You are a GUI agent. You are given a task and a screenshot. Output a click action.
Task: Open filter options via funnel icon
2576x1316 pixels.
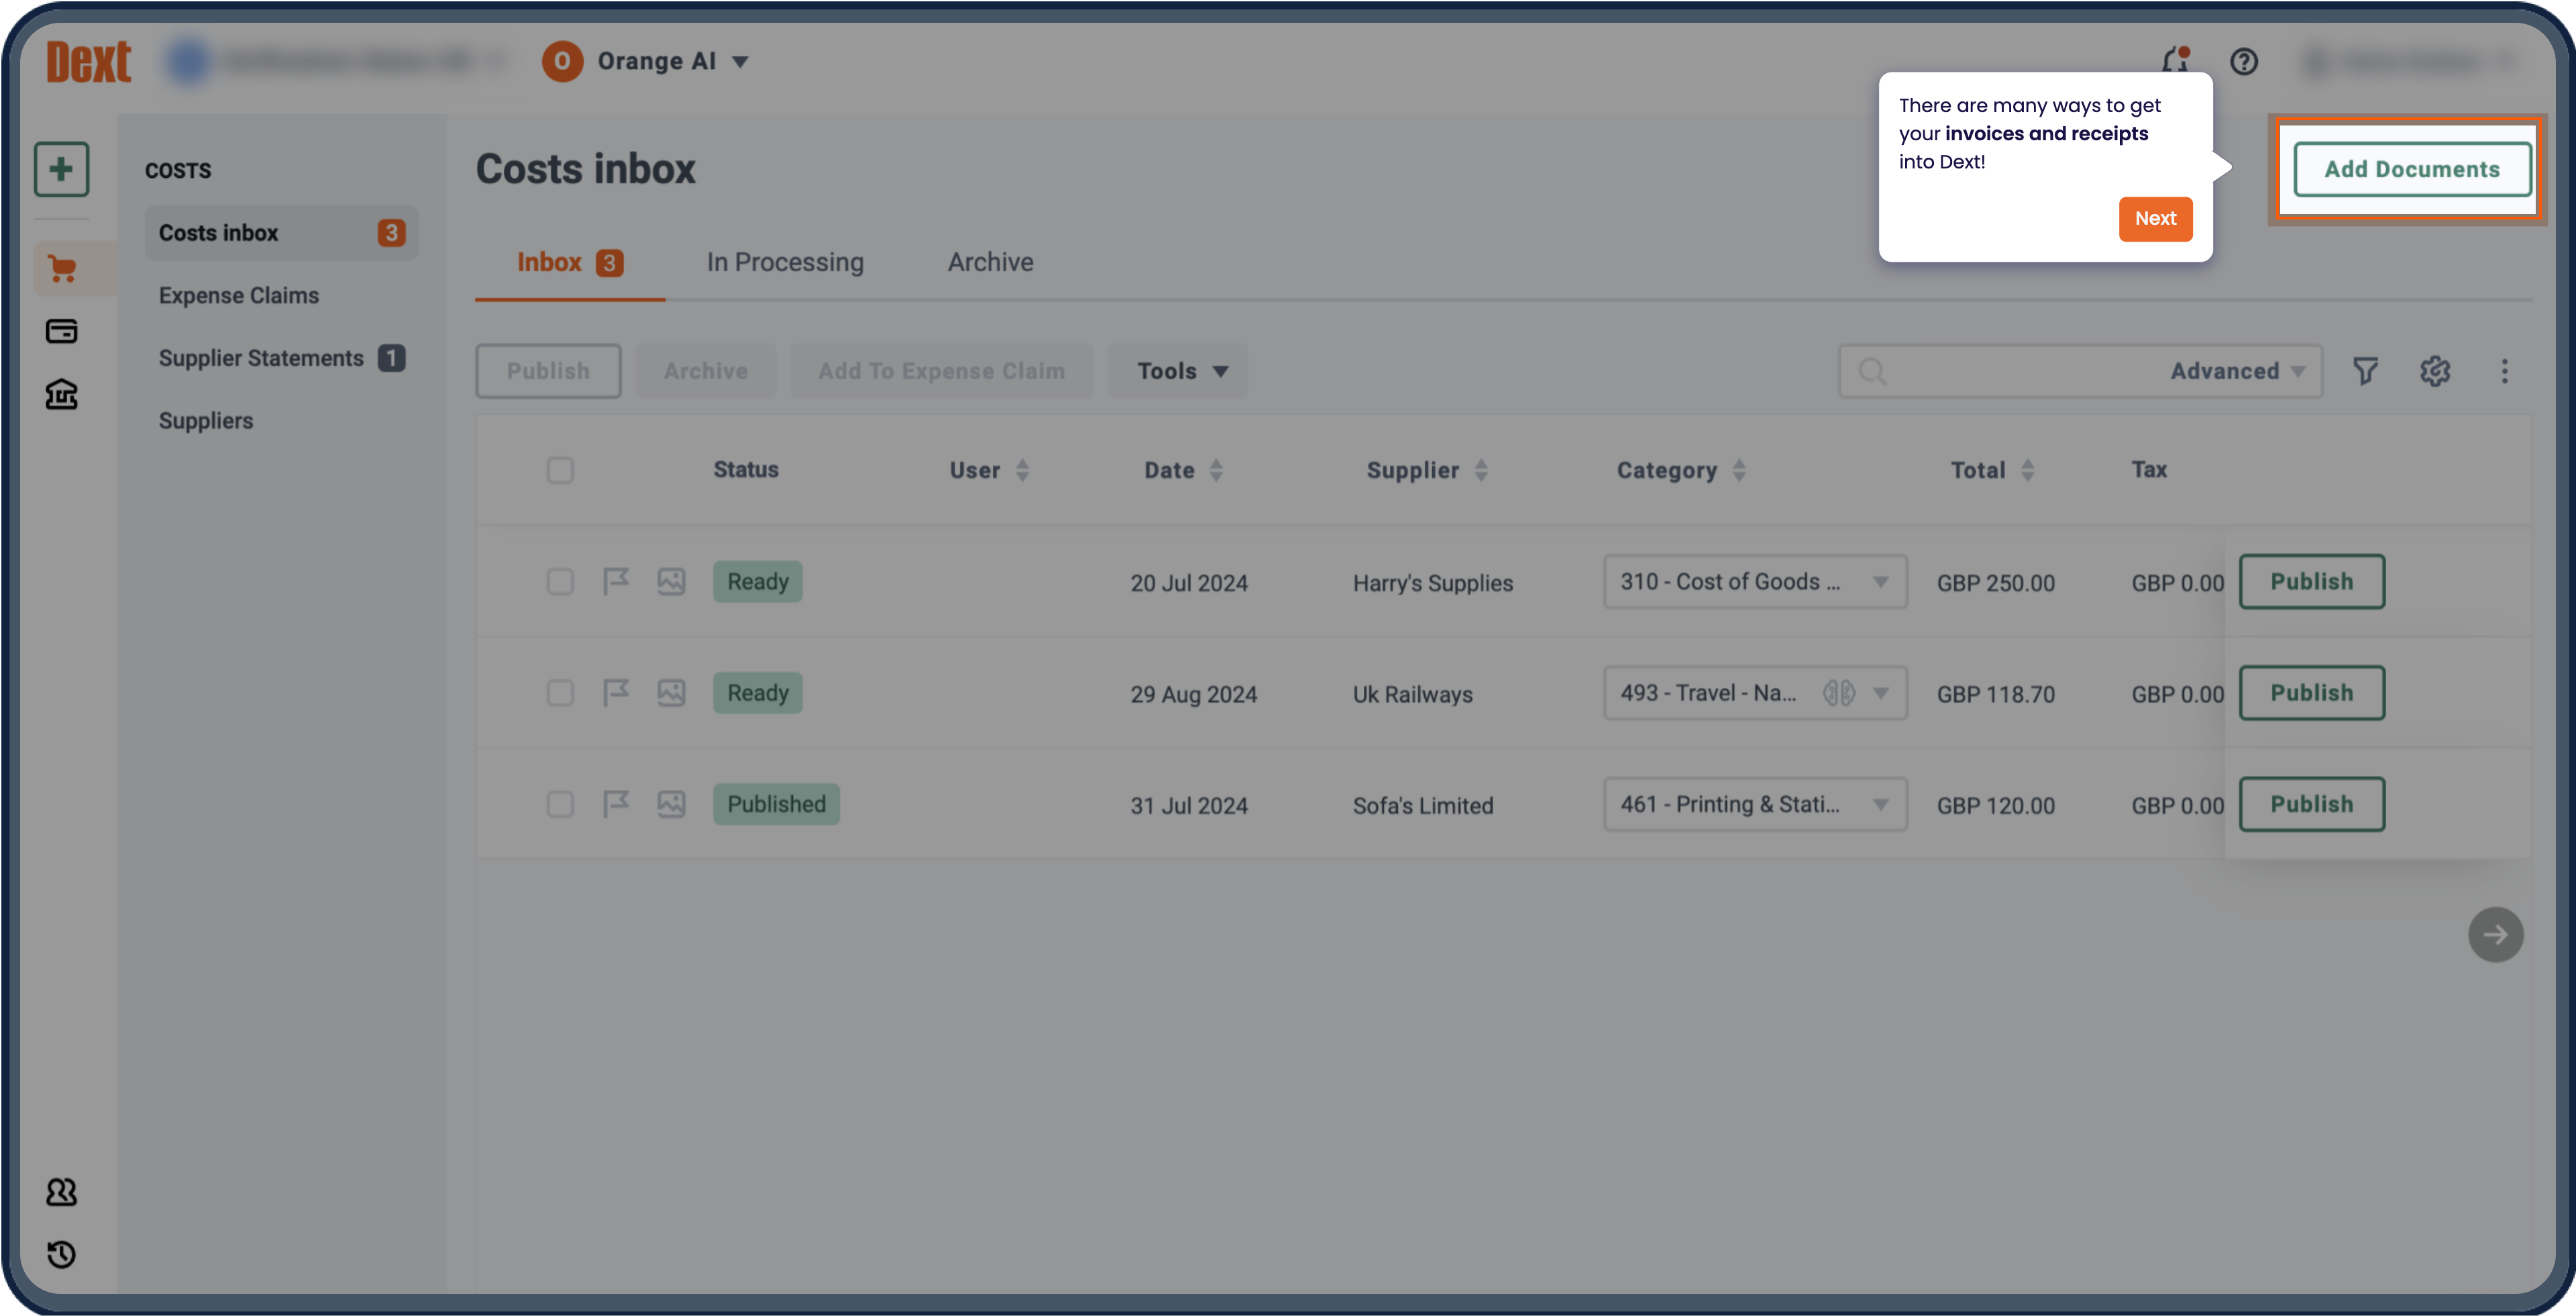pyautogui.click(x=2366, y=371)
